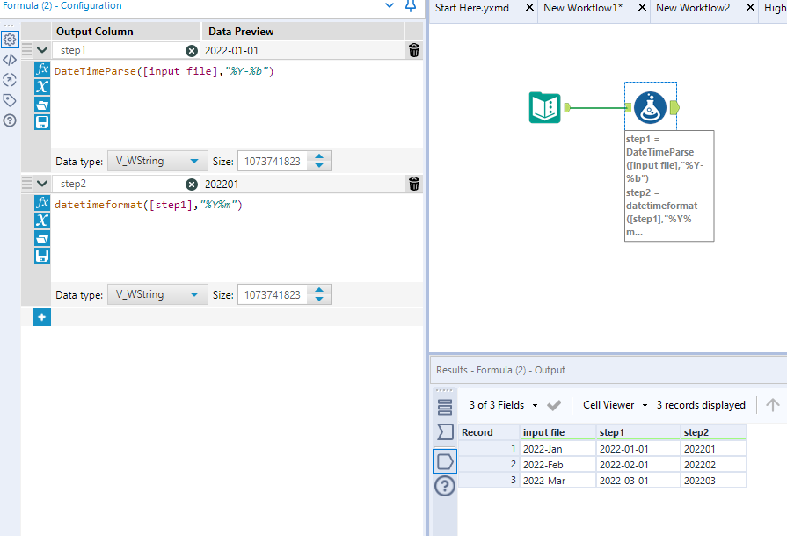This screenshot has width=787, height=536.
Task: Open the Data type dropdown for step1
Action: click(157, 161)
